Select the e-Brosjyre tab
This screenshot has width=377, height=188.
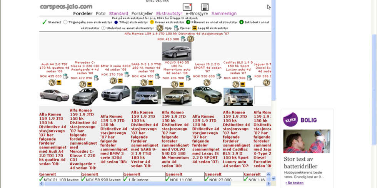(x=197, y=13)
